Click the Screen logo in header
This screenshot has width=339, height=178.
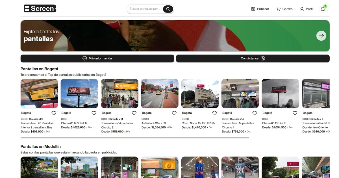(x=40, y=8)
